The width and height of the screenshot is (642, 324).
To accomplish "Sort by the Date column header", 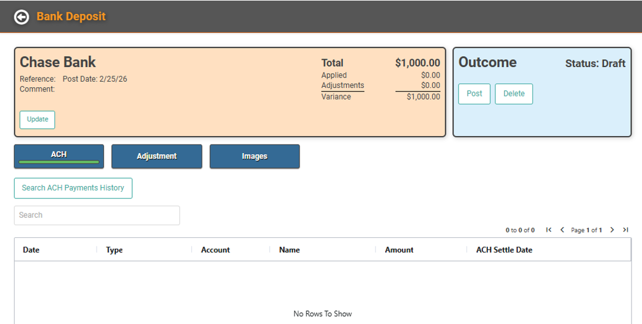I will click(x=31, y=250).
